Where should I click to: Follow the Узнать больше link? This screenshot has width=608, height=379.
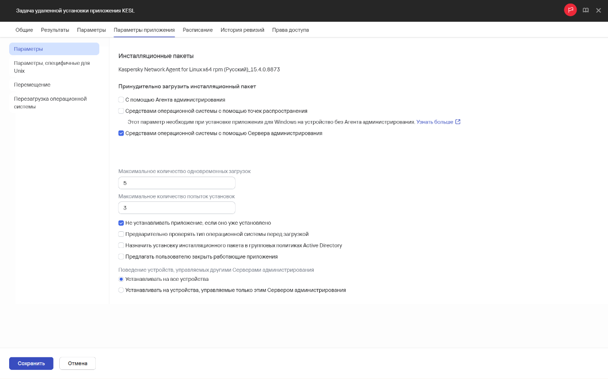pos(434,122)
